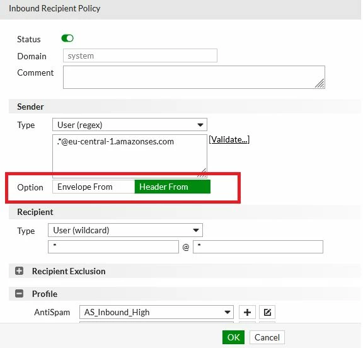Click the plus icon next to AntiSpam
The image size is (363, 348).
click(247, 312)
